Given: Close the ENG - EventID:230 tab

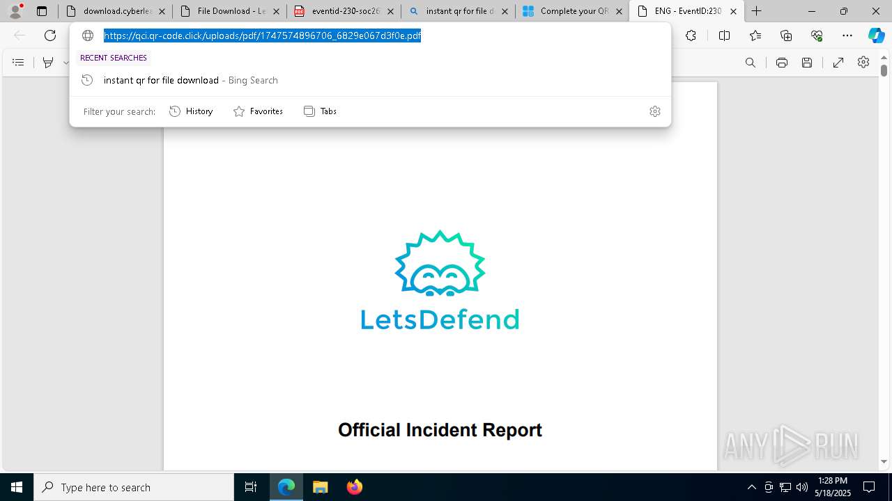Looking at the screenshot, I should pyautogui.click(x=733, y=11).
